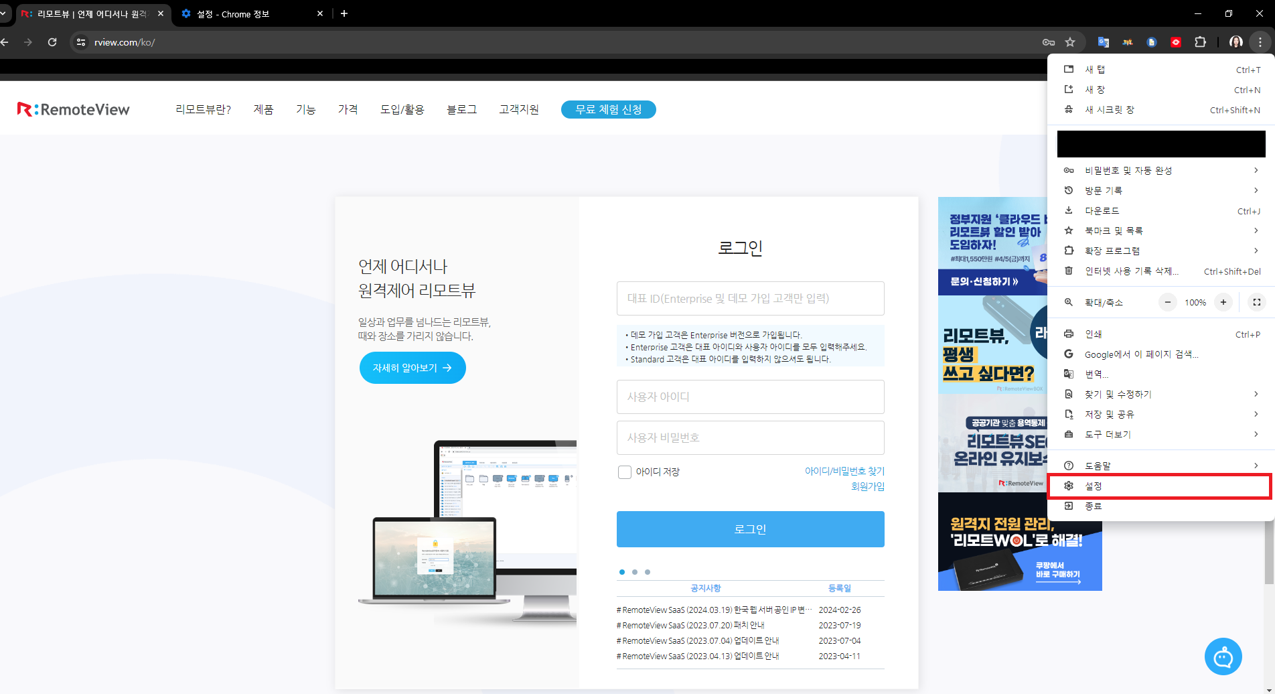Open the Google Translate extension icon
The width and height of the screenshot is (1275, 694).
point(1103,42)
